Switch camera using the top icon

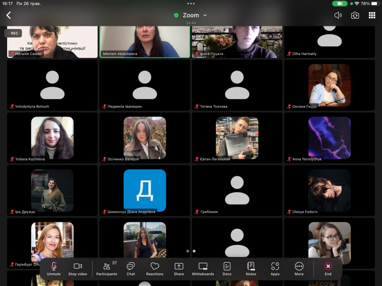355,15
